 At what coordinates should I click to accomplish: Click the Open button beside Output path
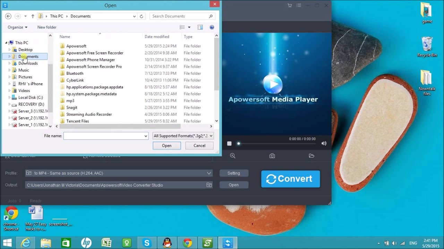pyautogui.click(x=233, y=185)
